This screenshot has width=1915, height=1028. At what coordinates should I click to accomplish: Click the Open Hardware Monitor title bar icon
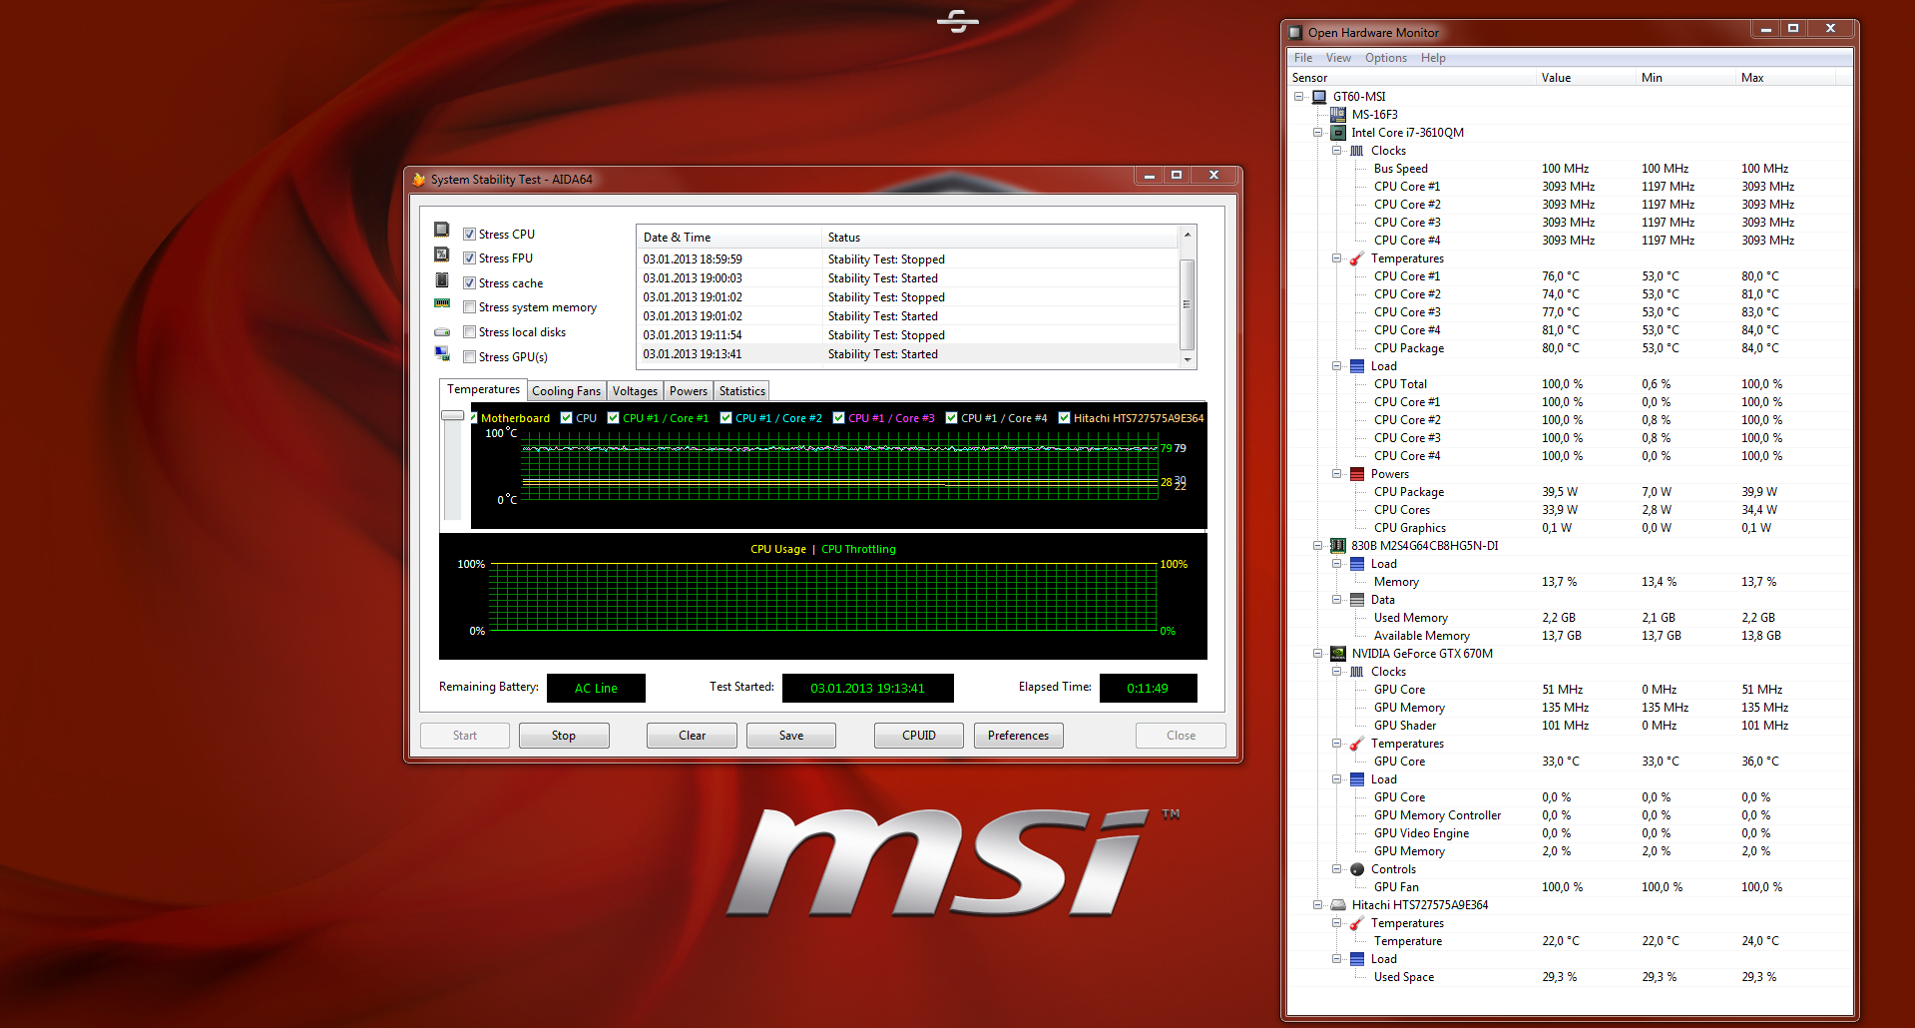tap(1295, 33)
